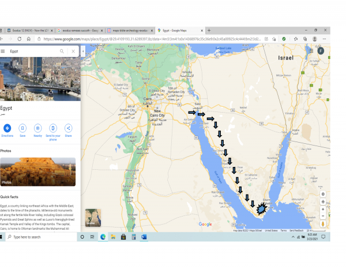The height and width of the screenshot is (268, 346).
Task: Open the Cairo skyline header photo
Action: [40, 79]
